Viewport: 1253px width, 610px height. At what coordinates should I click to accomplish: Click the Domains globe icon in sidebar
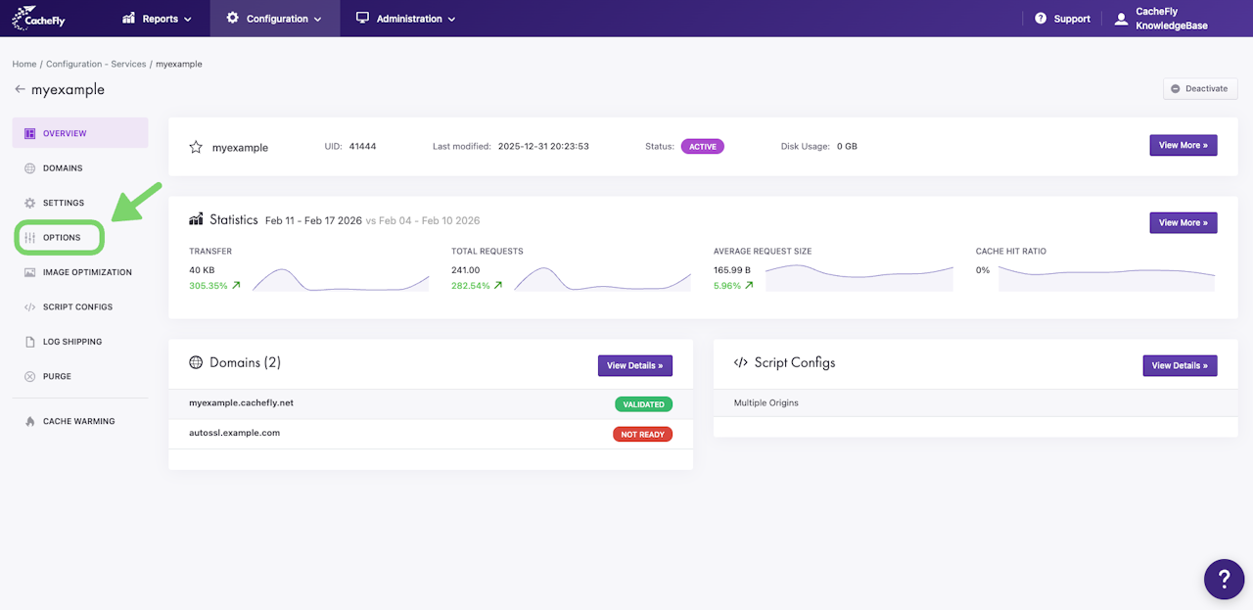coord(29,168)
